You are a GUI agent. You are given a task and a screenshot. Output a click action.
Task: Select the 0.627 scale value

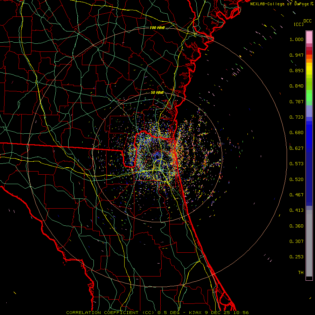pos(296,148)
